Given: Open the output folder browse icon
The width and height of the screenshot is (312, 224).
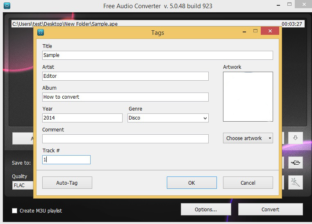Looking at the screenshot, I should (296, 163).
